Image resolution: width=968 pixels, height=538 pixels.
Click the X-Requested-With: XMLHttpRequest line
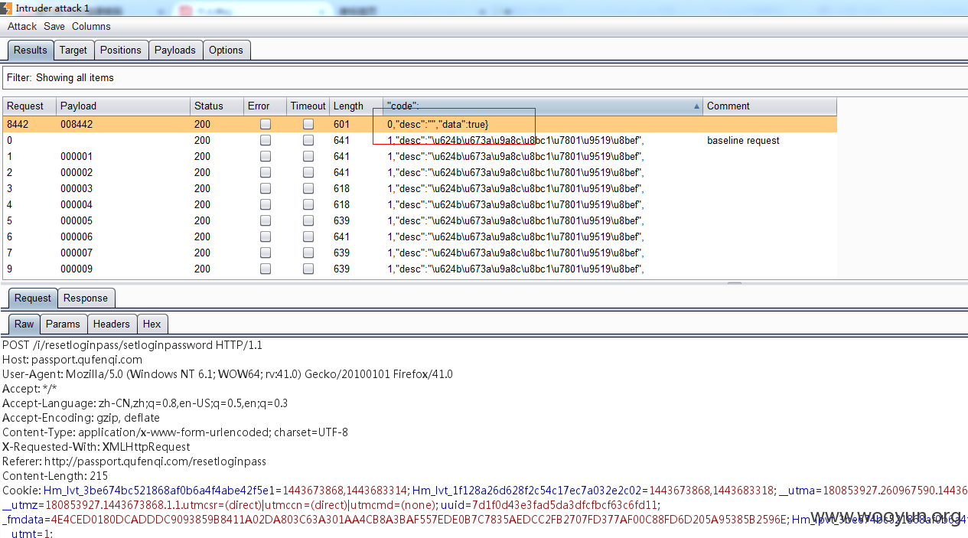[96, 447]
